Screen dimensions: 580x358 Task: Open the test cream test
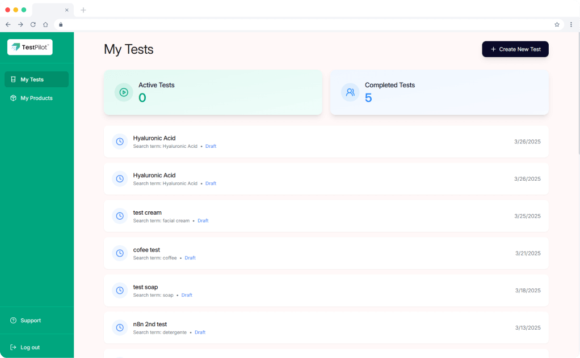point(326,216)
